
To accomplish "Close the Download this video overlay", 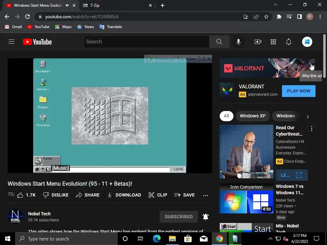I will [x=209, y=58].
